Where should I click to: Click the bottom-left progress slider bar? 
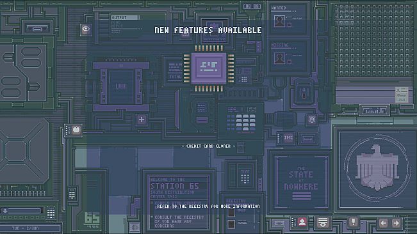click(24, 211)
